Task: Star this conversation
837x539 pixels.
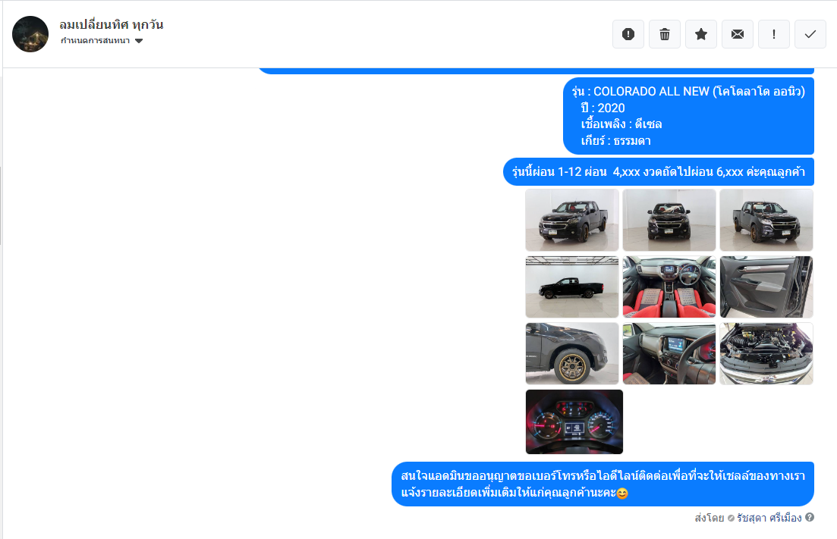Action: point(701,34)
